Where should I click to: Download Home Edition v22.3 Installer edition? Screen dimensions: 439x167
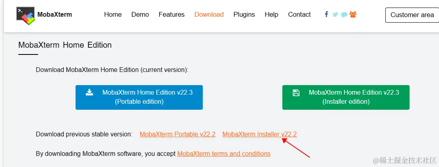pos(346,97)
